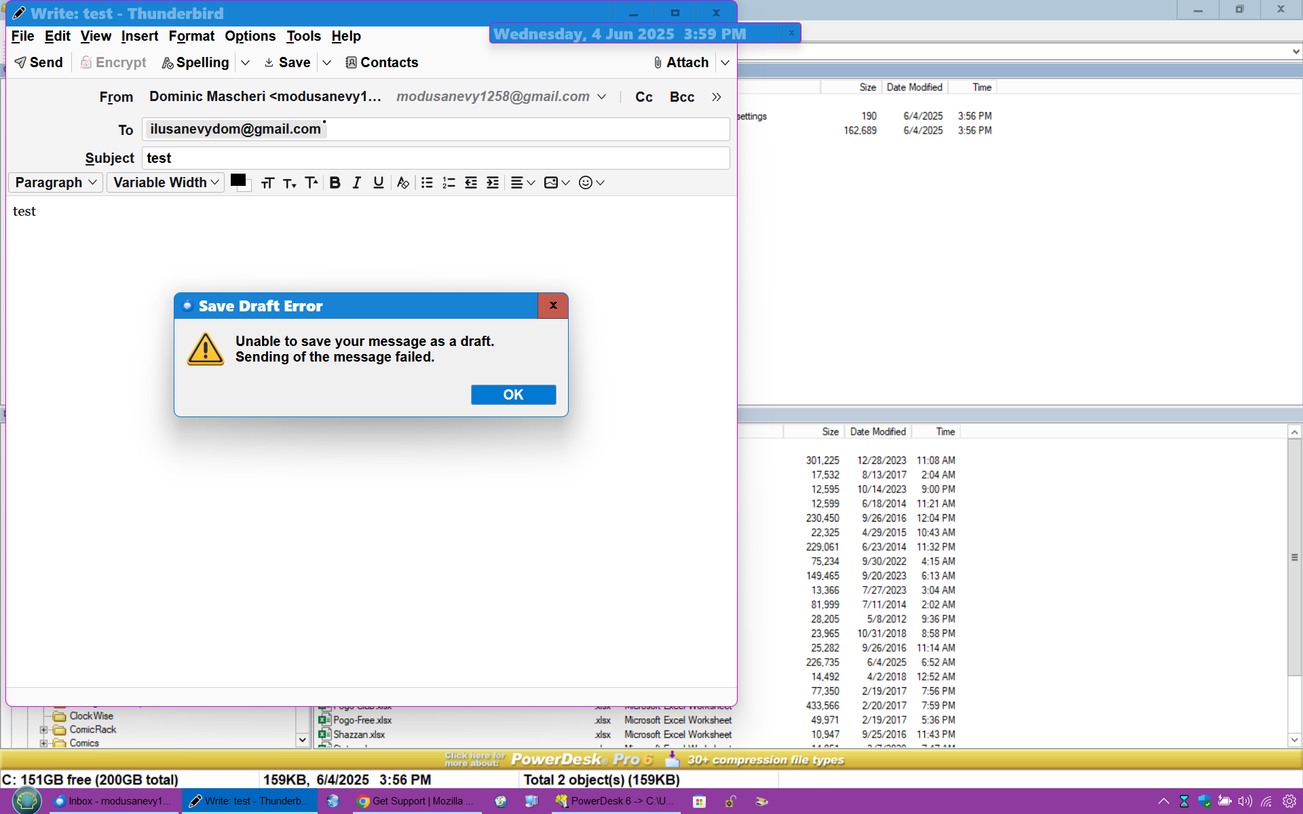Open the Variable Width font dropdown
This screenshot has width=1303, height=814.
click(166, 182)
